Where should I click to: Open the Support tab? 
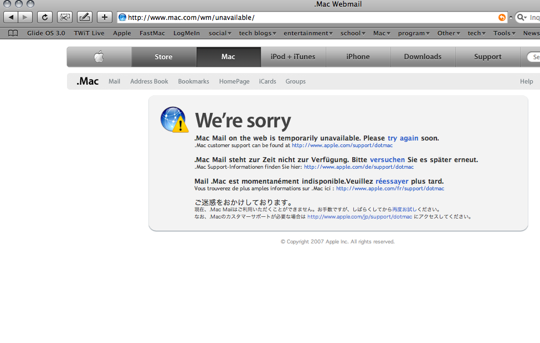tap(487, 57)
